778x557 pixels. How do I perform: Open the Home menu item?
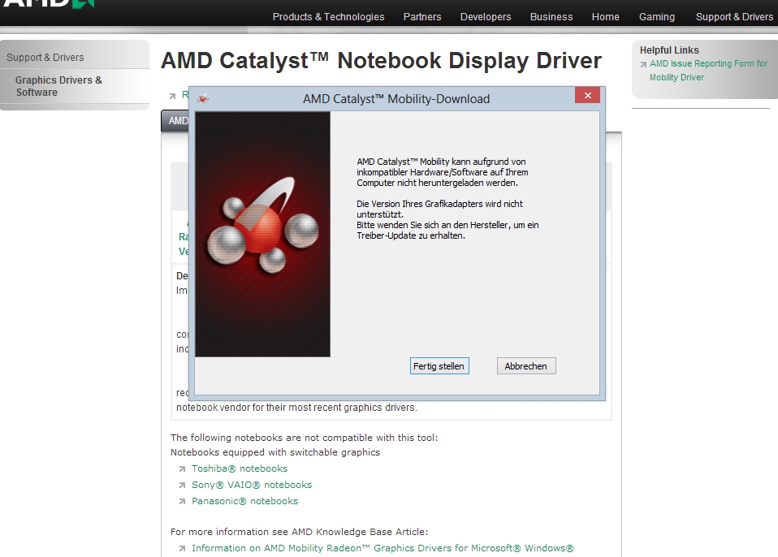[605, 17]
